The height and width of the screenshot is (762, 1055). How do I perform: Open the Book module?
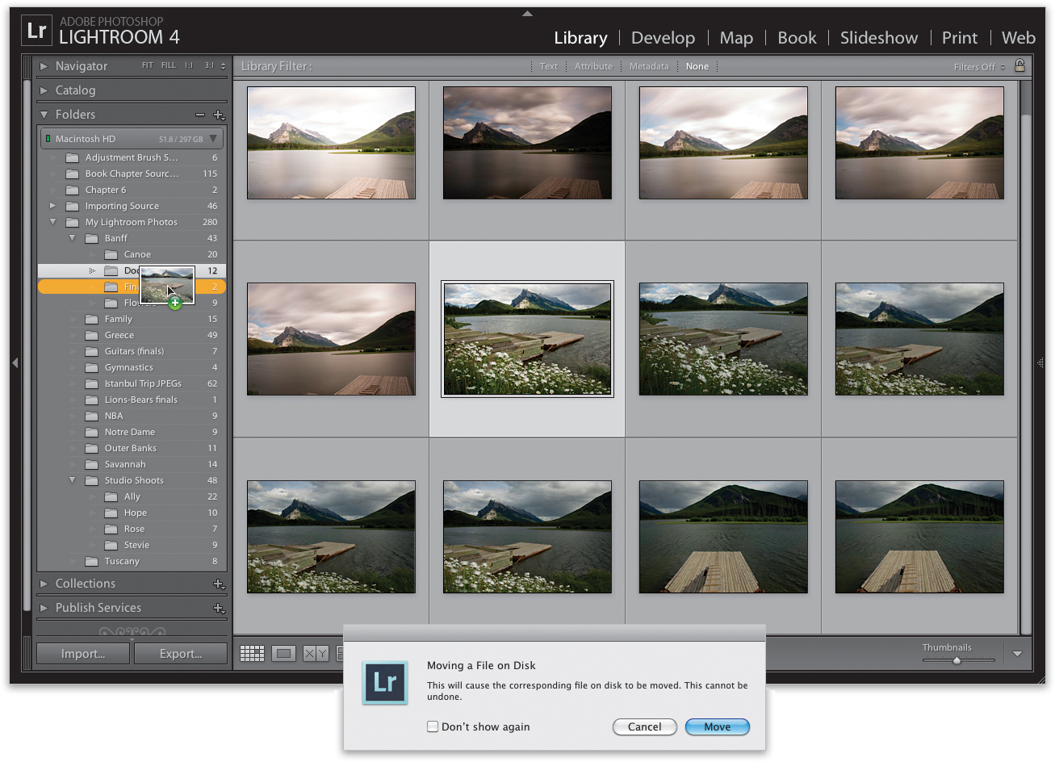[x=797, y=38]
